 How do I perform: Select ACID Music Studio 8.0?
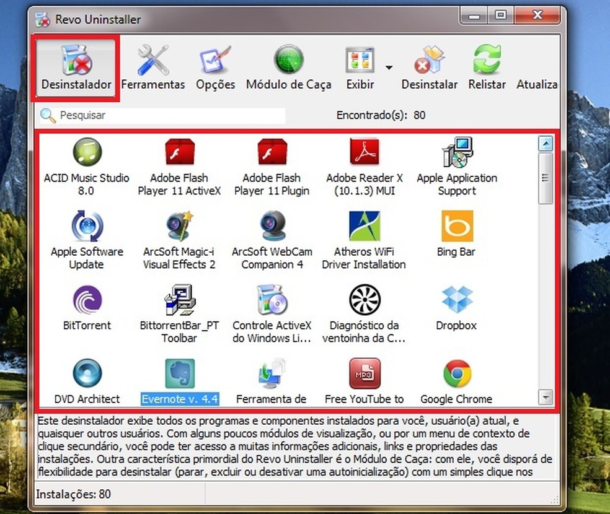(86, 168)
